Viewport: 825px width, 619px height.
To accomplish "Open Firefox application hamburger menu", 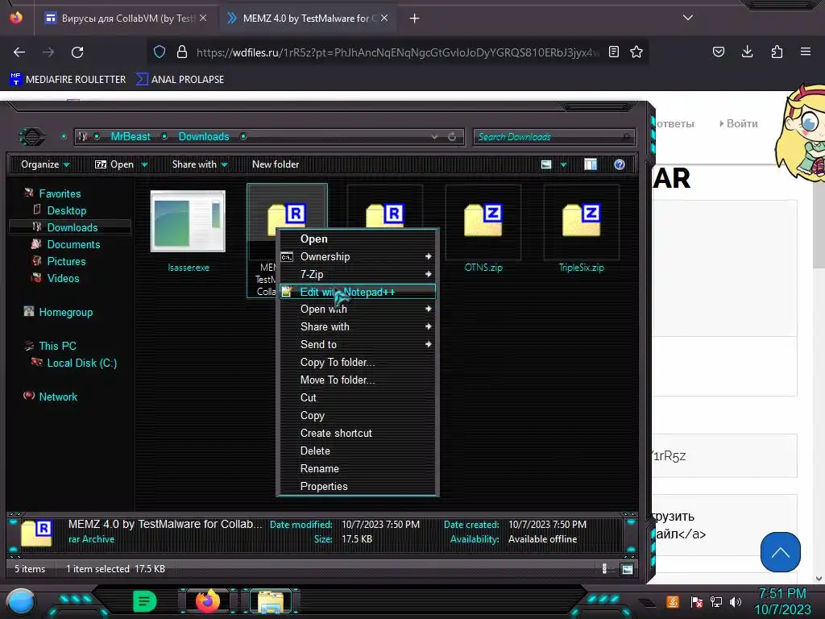I will click(x=806, y=52).
